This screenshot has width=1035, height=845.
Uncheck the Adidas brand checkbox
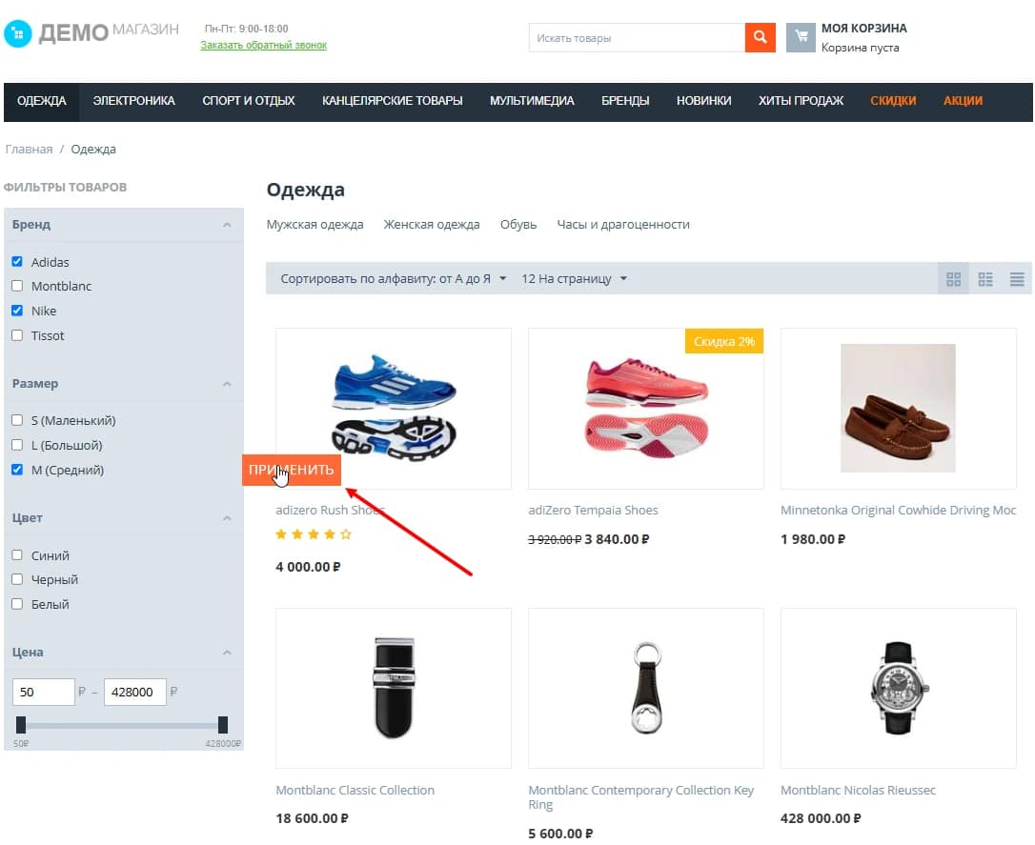point(17,262)
